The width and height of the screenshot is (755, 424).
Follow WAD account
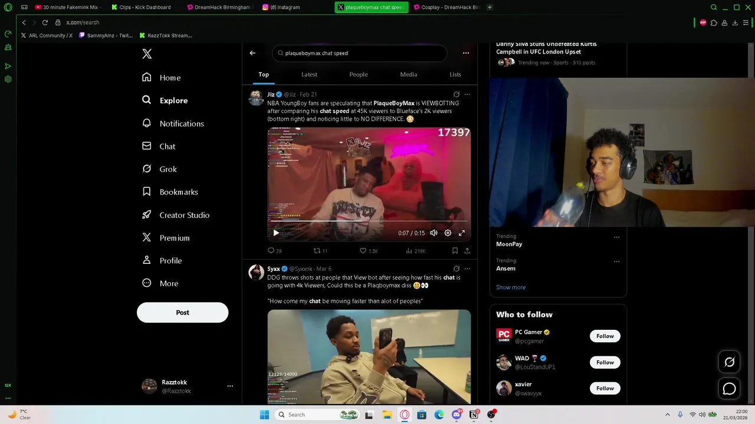(x=605, y=362)
